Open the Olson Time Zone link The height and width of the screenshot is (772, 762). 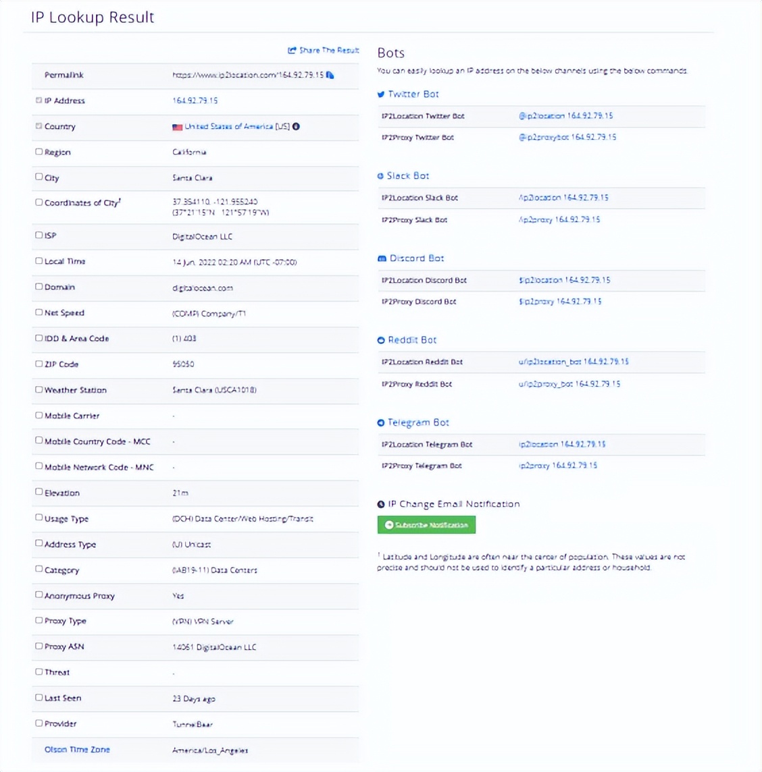pyautogui.click(x=77, y=750)
